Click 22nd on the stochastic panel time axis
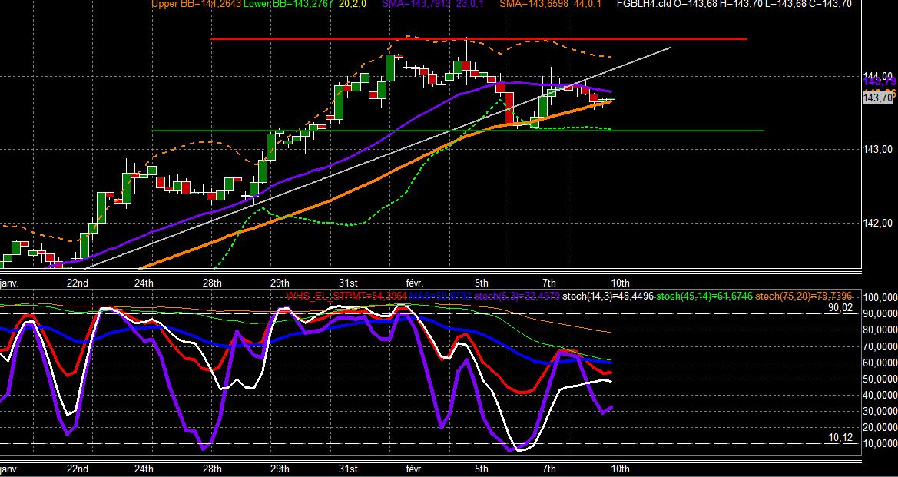 [78, 469]
